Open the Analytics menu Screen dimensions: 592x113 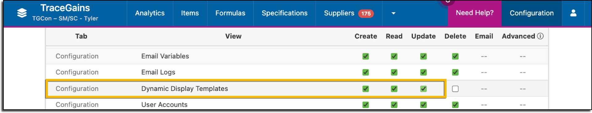pos(150,13)
